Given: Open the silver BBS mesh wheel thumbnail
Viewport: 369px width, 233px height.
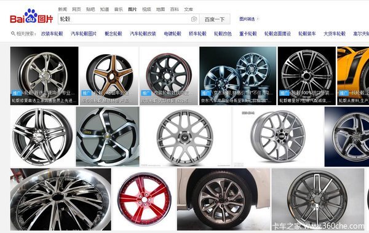Looking at the screenshot, I should [x=278, y=136].
